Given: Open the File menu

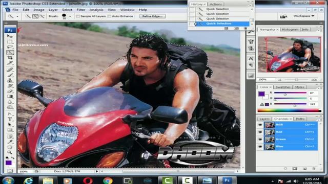Looking at the screenshot, I should [15, 10].
